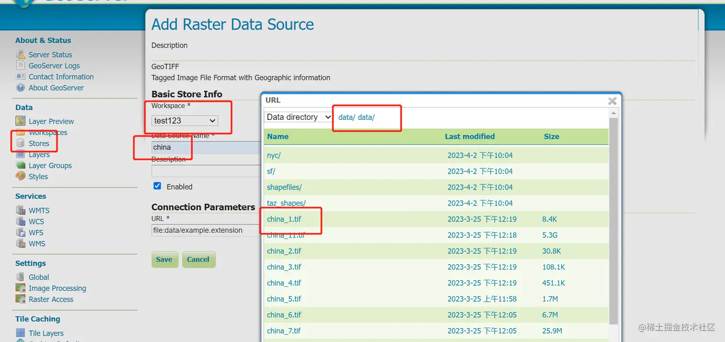Click the Server Status icon
Screen dimensions: 725x342
[x=21, y=55]
